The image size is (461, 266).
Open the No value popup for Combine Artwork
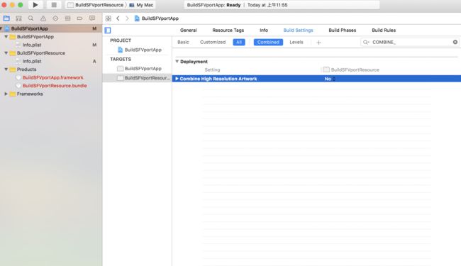click(330, 79)
